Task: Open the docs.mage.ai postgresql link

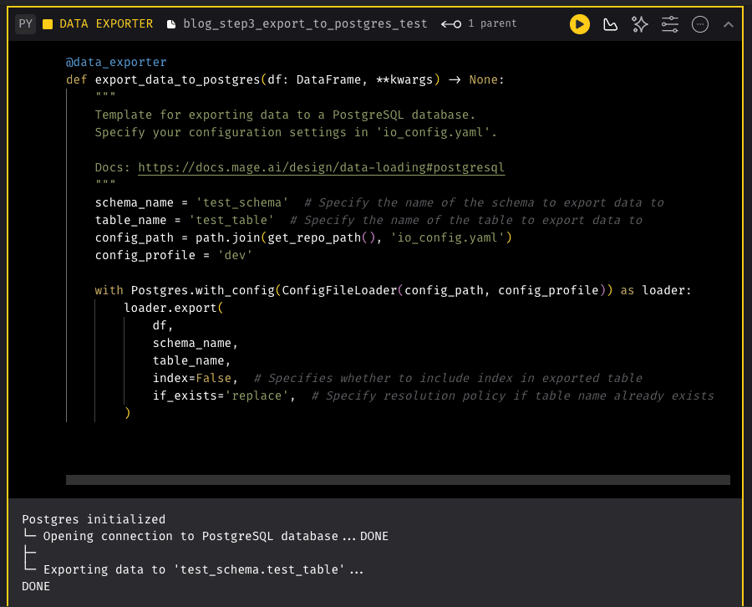Action: (322, 167)
